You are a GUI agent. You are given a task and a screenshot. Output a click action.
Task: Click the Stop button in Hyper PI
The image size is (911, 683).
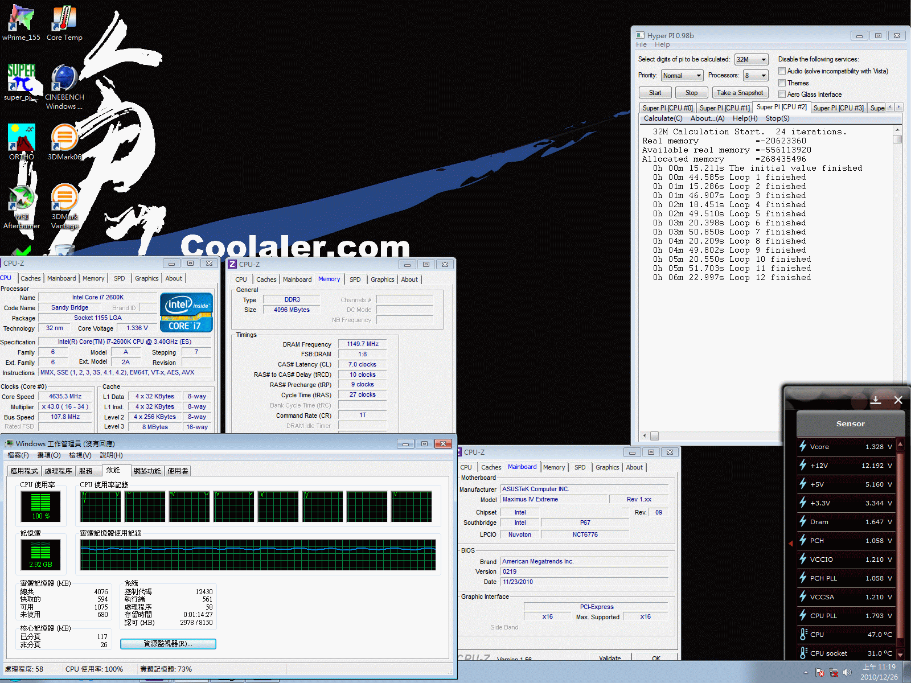(691, 93)
